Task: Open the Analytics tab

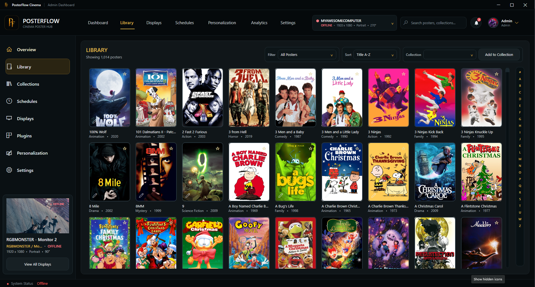Action: click(x=259, y=23)
